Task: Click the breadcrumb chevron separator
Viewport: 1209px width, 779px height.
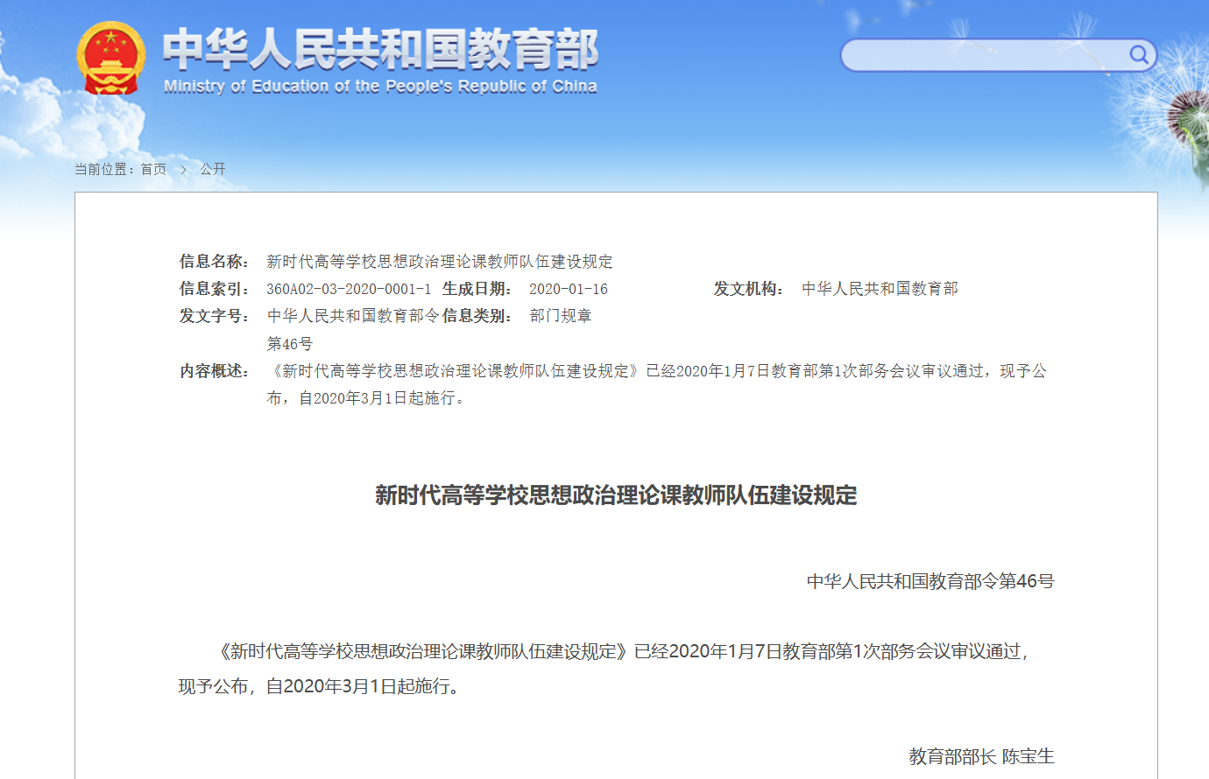Action: pyautogui.click(x=184, y=169)
